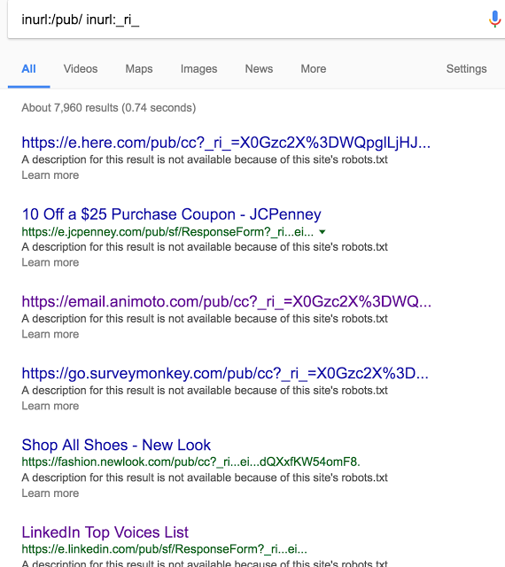Open the email.animoto.com result link
Viewport: 505px width, 567px height.
pyautogui.click(x=227, y=301)
